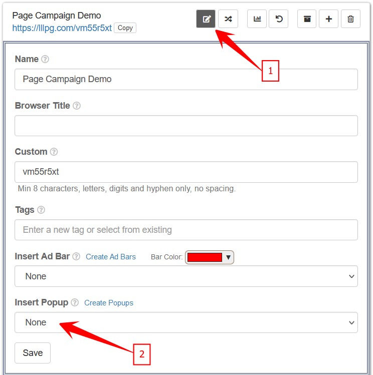Viewport: 373px width, 375px height.
Task: Open the Insert Ad Bar dropdown
Action: pyautogui.click(x=186, y=276)
